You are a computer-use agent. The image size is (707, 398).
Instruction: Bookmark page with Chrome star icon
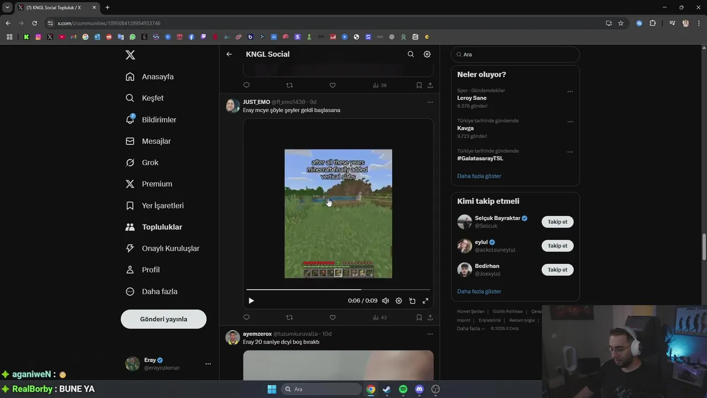pyautogui.click(x=621, y=23)
